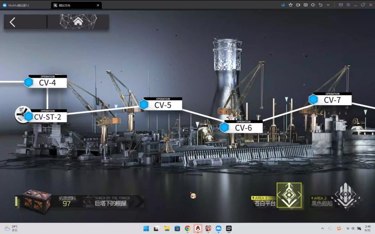This screenshot has width=375, height=234.
Task: Open the home navigation icon
Action: tap(78, 22)
